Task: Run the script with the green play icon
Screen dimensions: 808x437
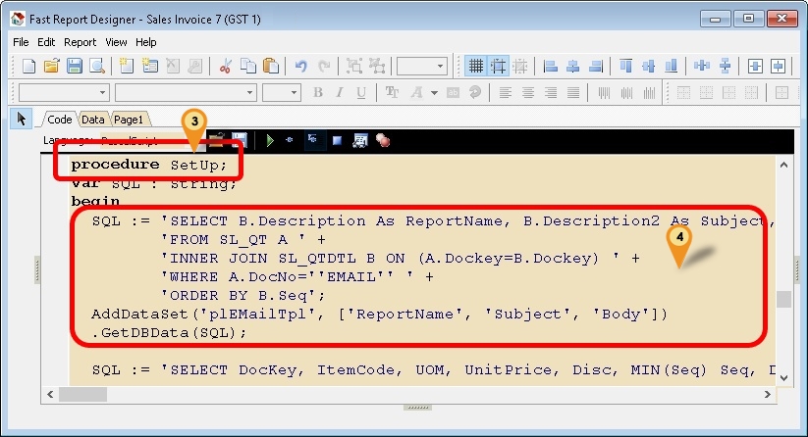Action: click(x=269, y=140)
